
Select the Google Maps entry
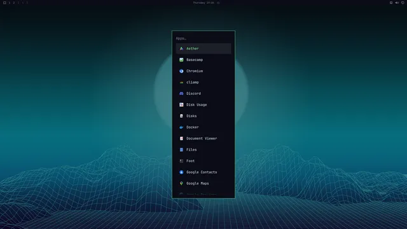pos(203,183)
